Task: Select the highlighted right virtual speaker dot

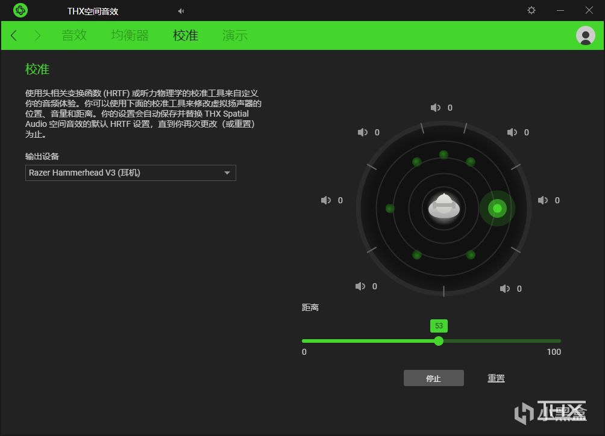Action: [x=497, y=209]
